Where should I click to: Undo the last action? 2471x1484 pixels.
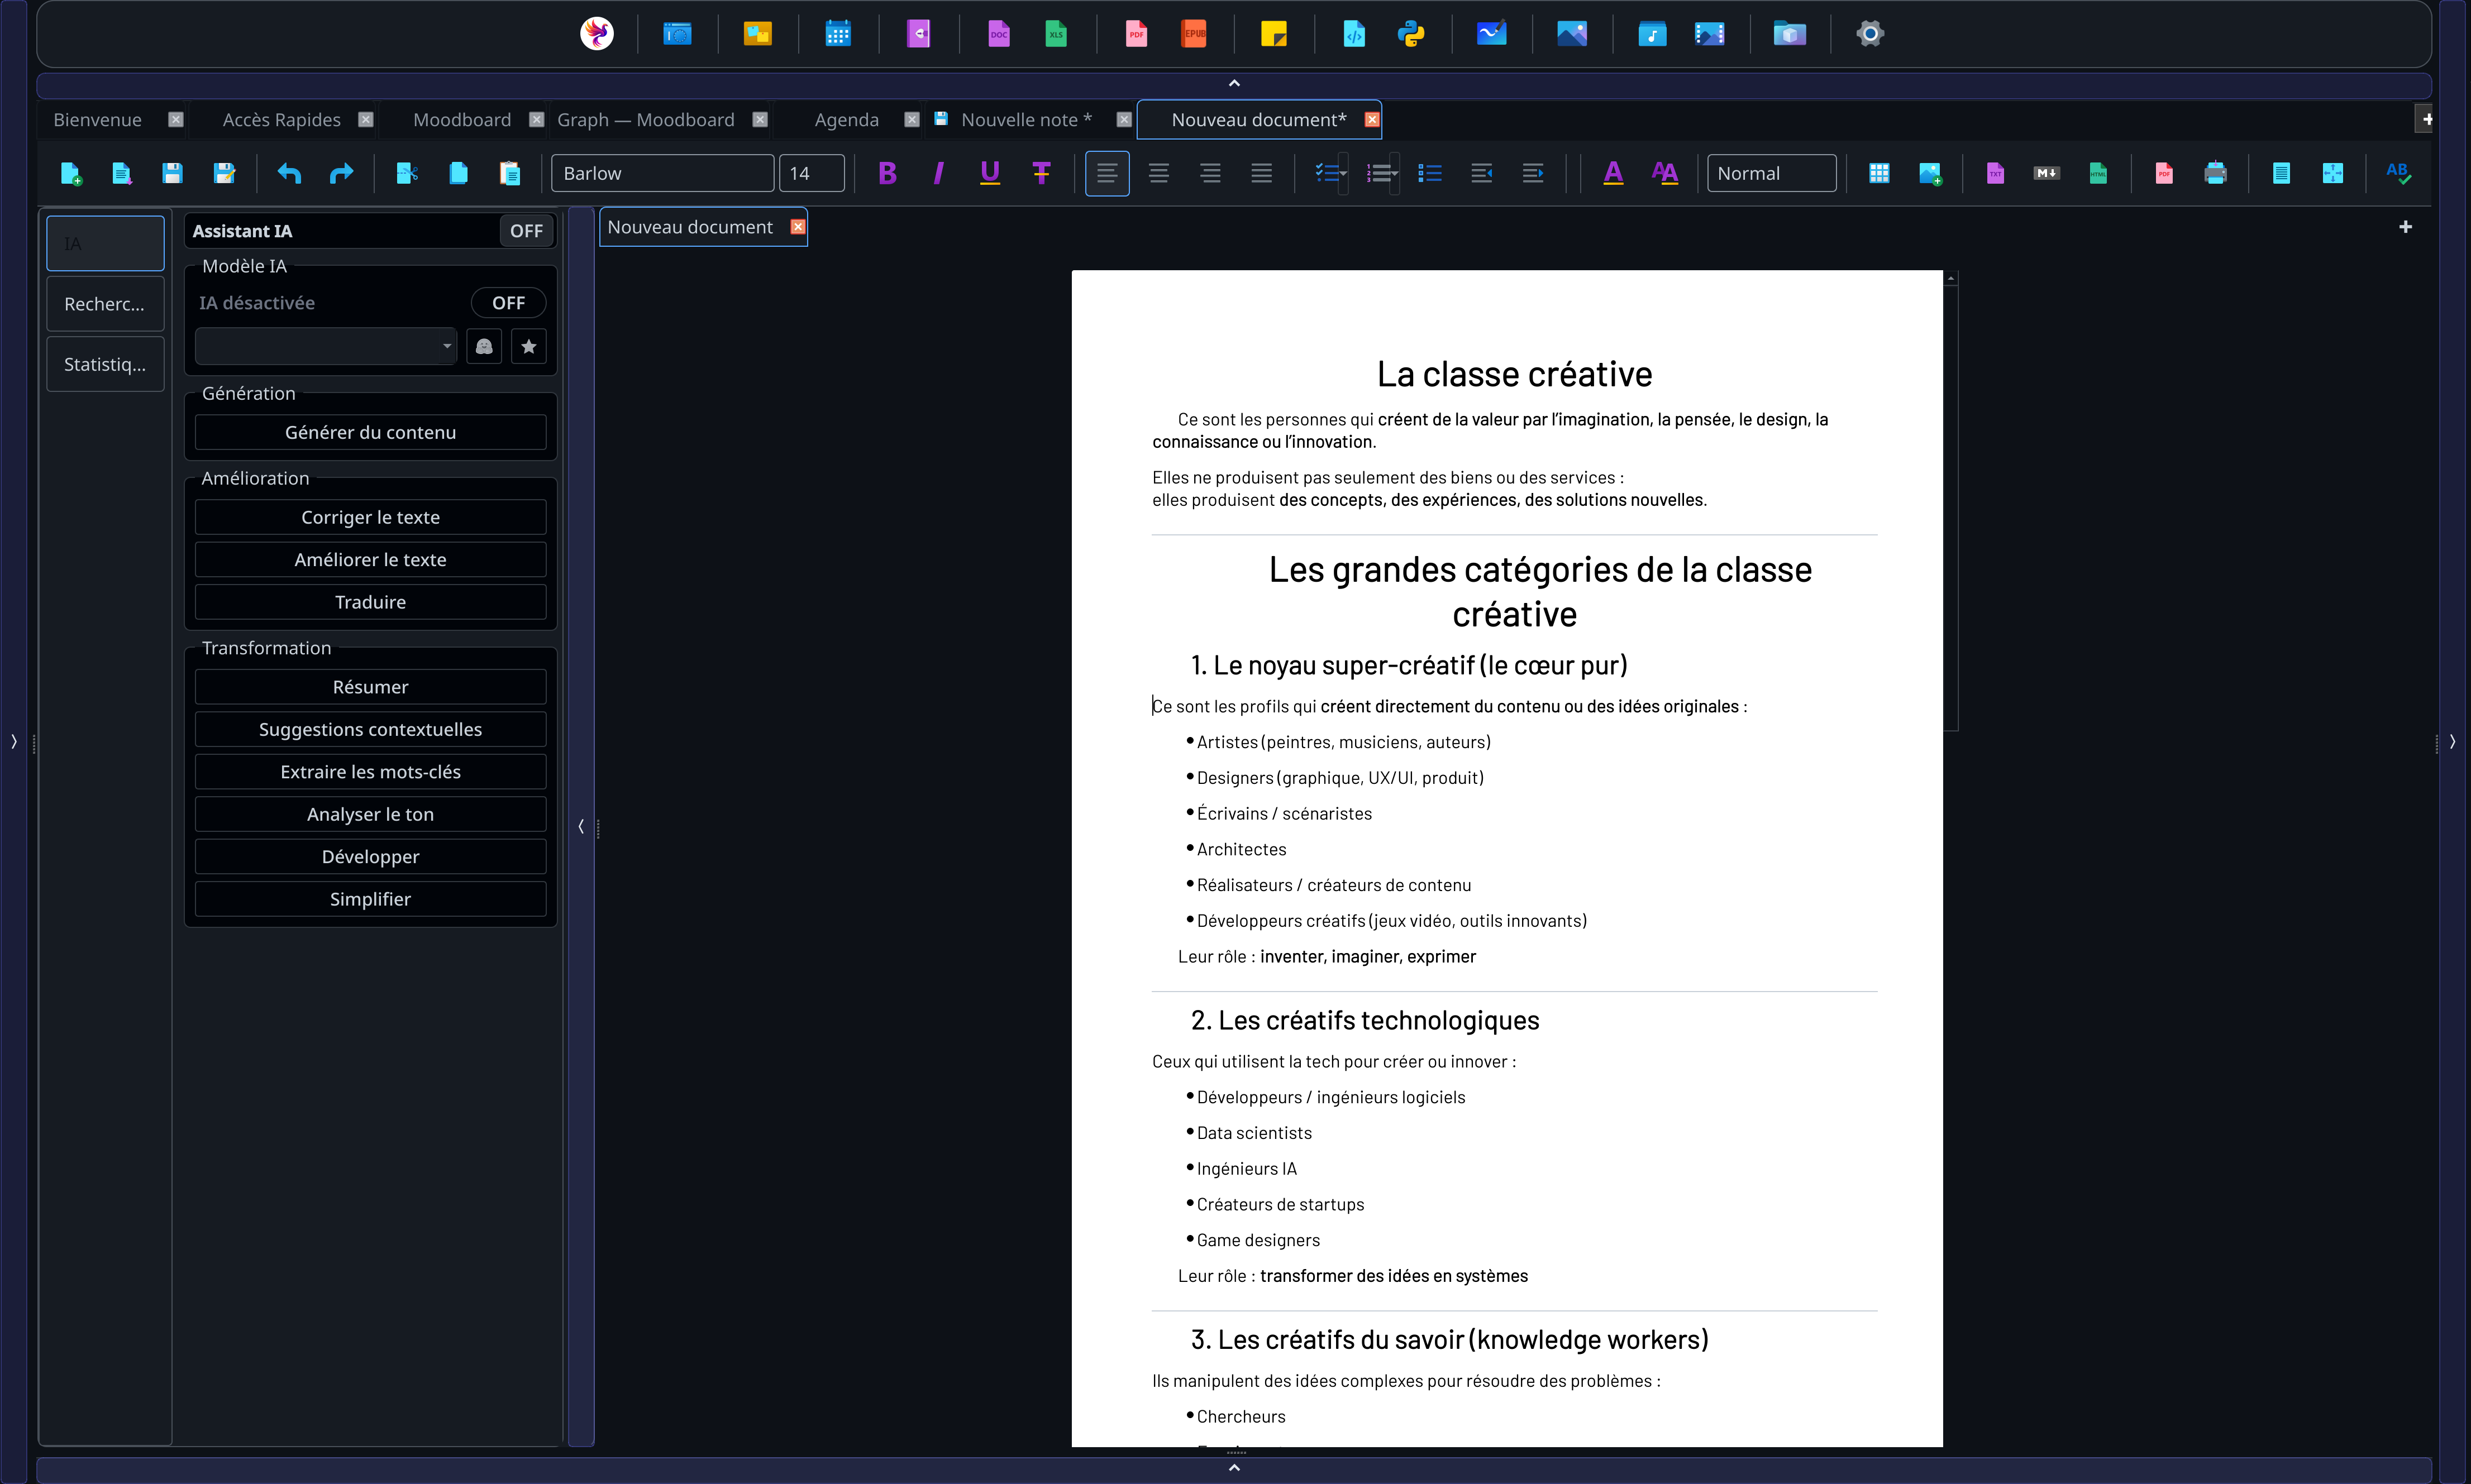coord(289,174)
